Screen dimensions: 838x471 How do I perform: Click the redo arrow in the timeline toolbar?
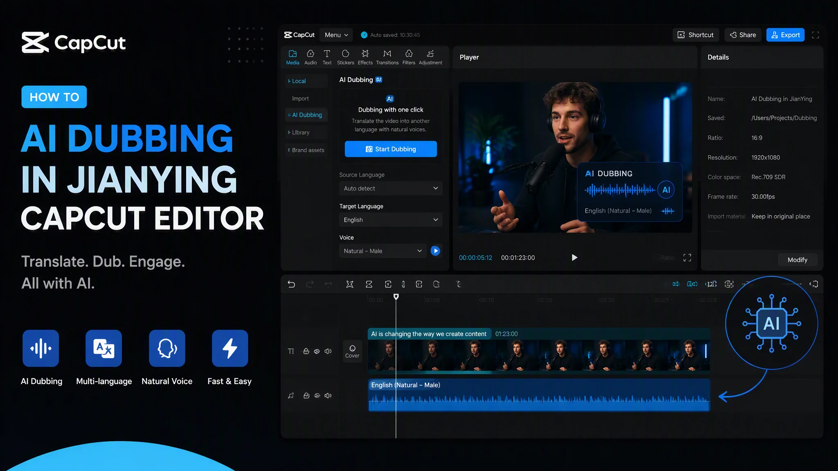310,284
